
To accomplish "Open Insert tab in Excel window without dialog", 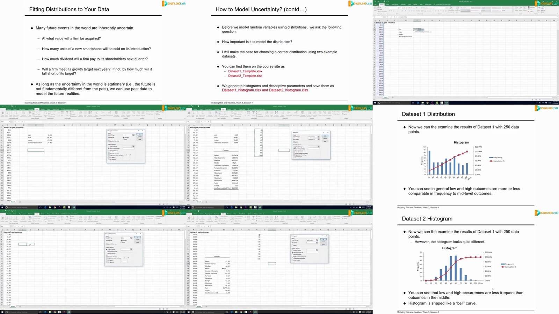I will (387, 4).
